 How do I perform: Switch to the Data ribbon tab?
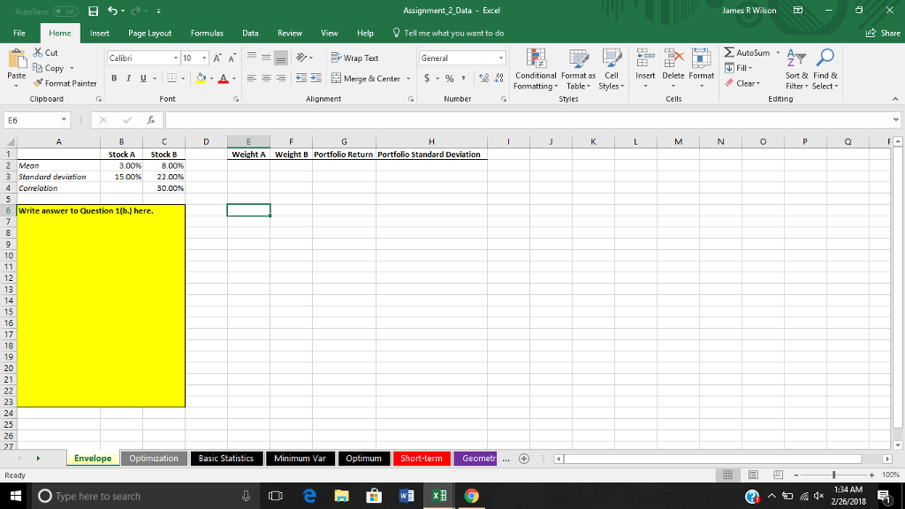click(250, 33)
